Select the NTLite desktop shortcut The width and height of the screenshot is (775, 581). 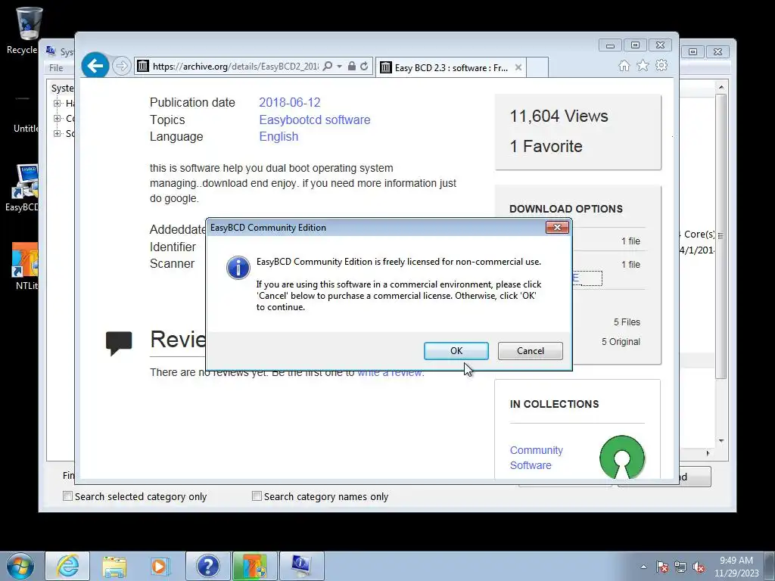pyautogui.click(x=25, y=267)
